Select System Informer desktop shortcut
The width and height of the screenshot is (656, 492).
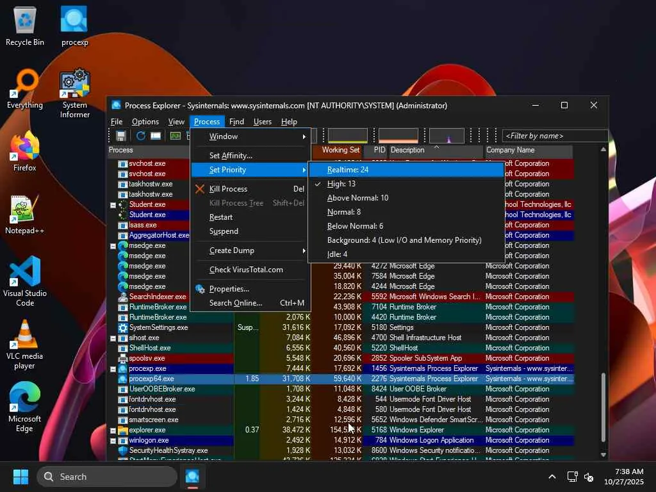coord(74,94)
